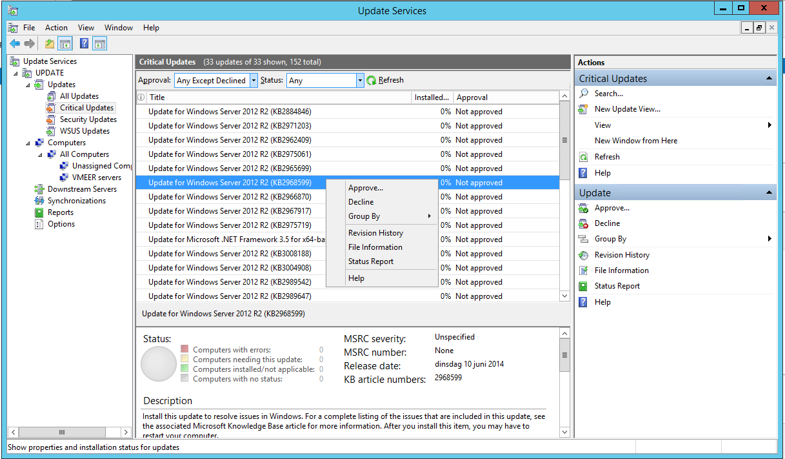Click the Status Report icon in Actions
The width and height of the screenshot is (785, 459).
point(584,286)
